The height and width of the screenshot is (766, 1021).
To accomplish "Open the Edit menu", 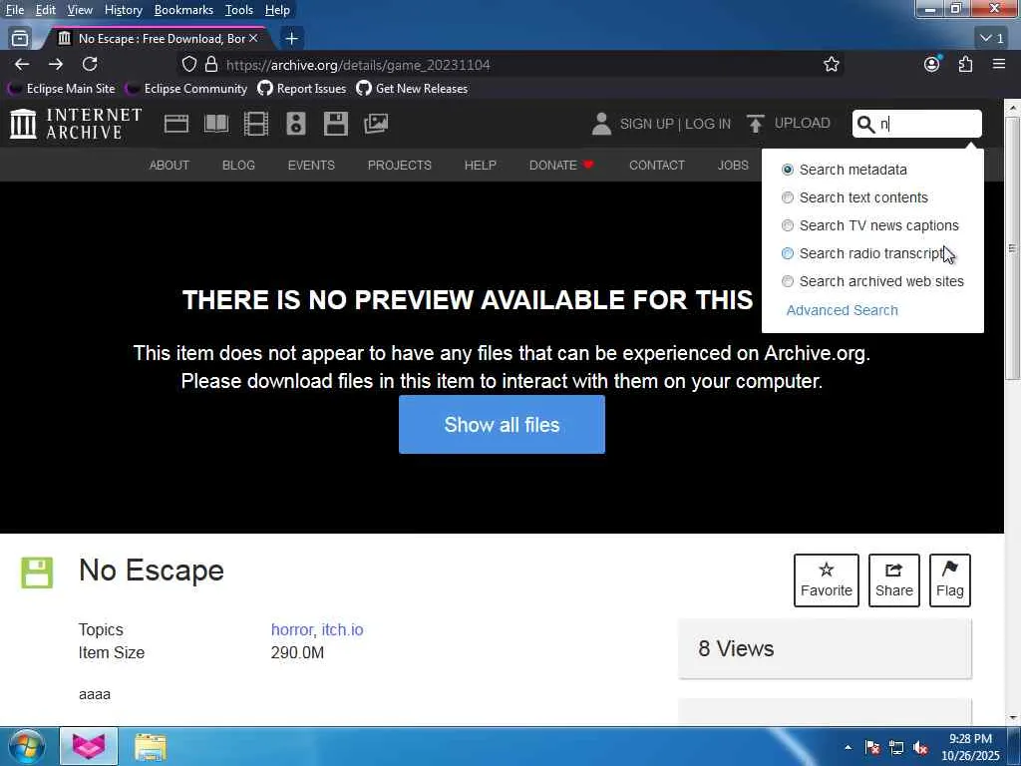I will pos(46,10).
